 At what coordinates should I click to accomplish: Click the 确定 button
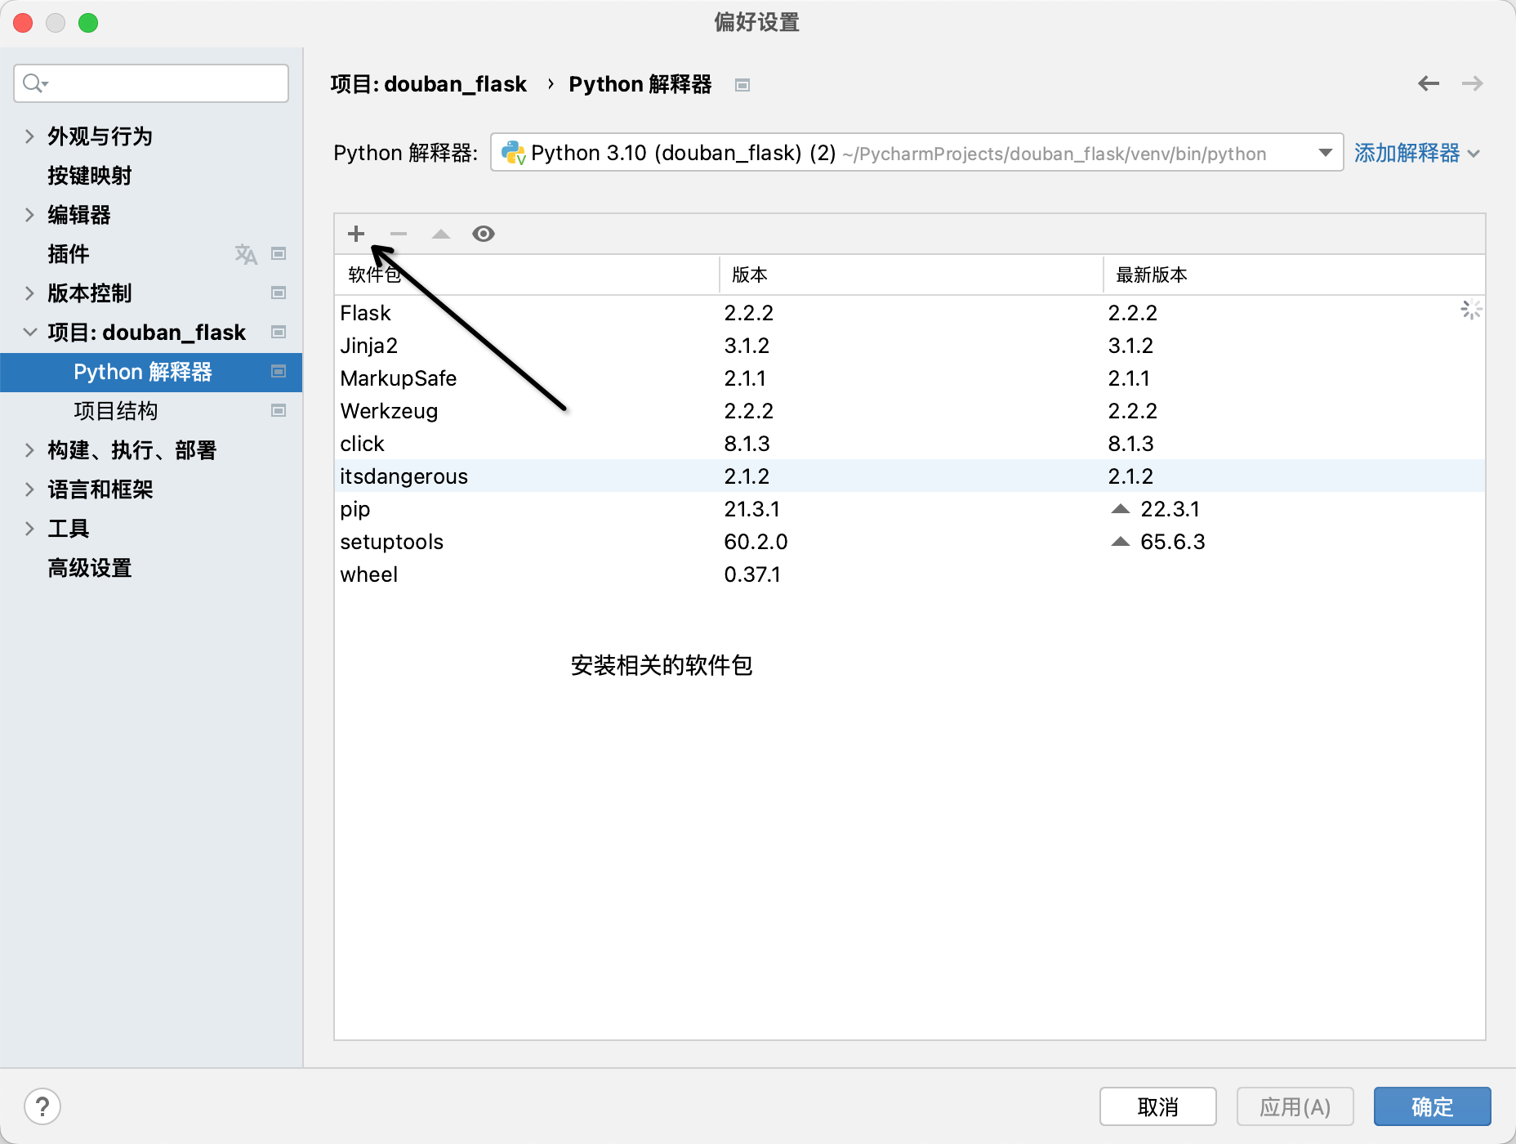1433,1106
